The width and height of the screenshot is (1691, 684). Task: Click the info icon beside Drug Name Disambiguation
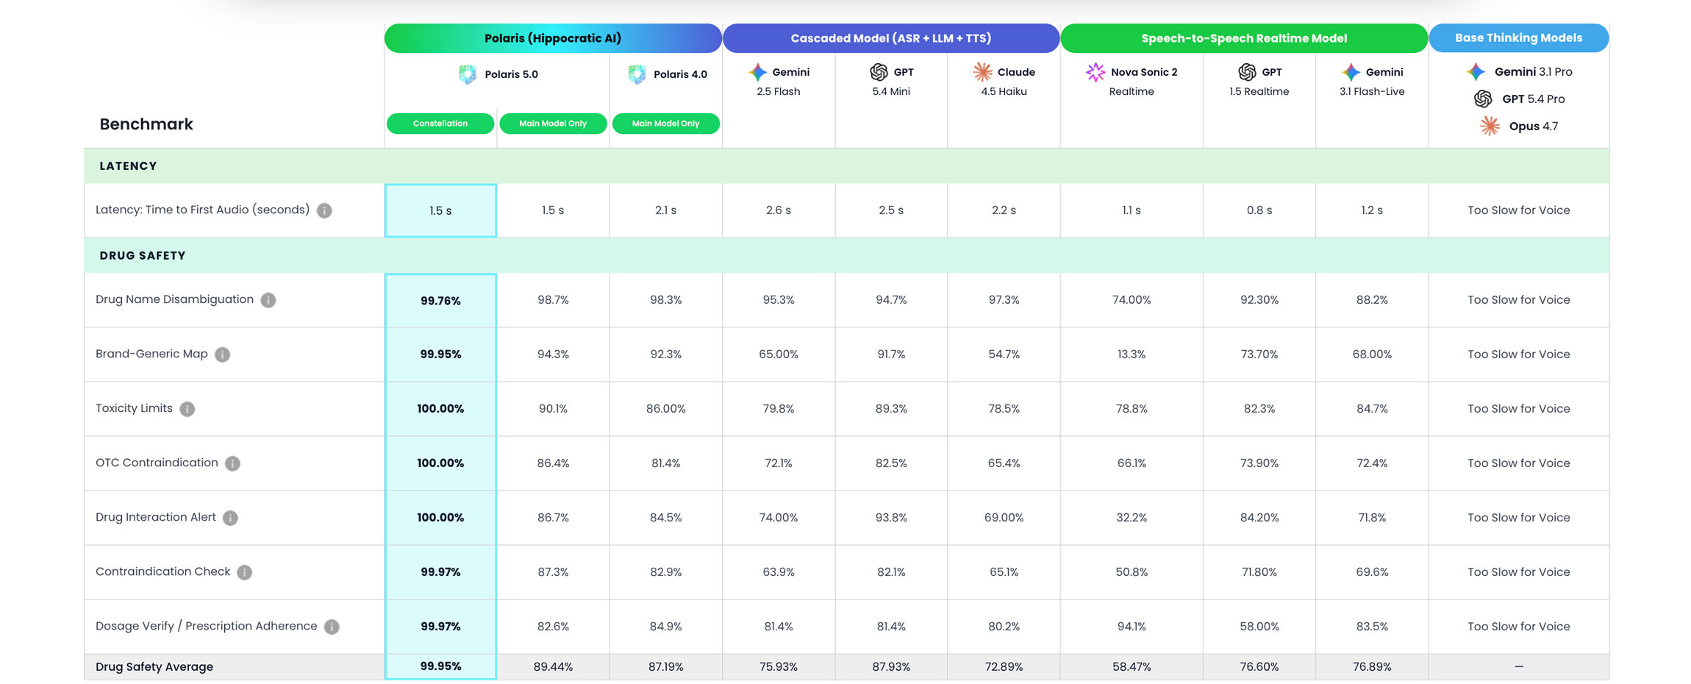[268, 300]
